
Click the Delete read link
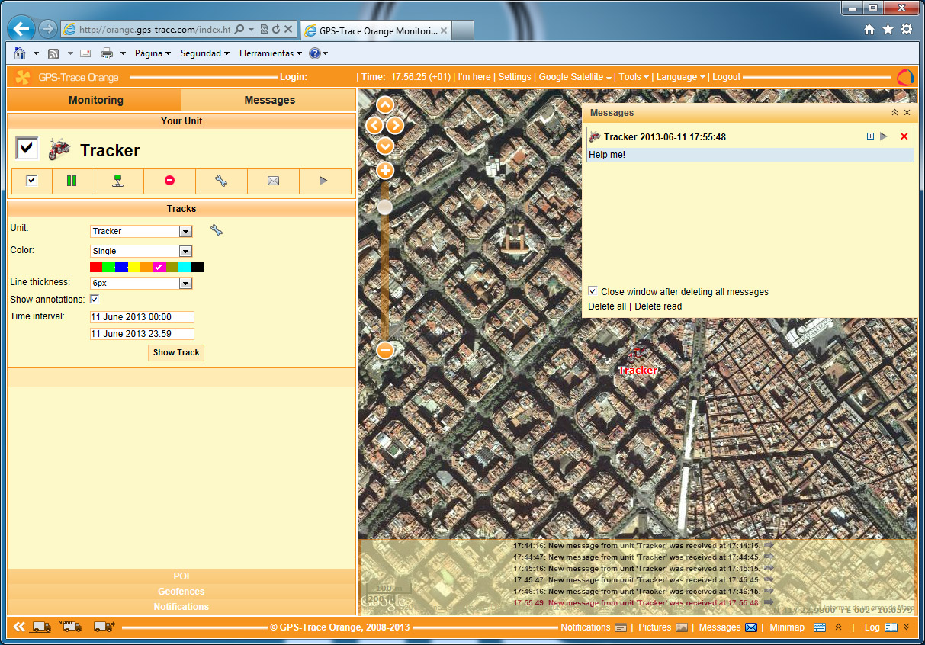click(658, 306)
